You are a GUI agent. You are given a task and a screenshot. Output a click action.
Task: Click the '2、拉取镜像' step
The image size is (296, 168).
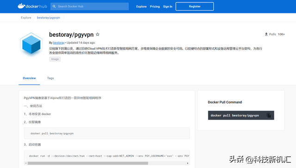[32, 122]
